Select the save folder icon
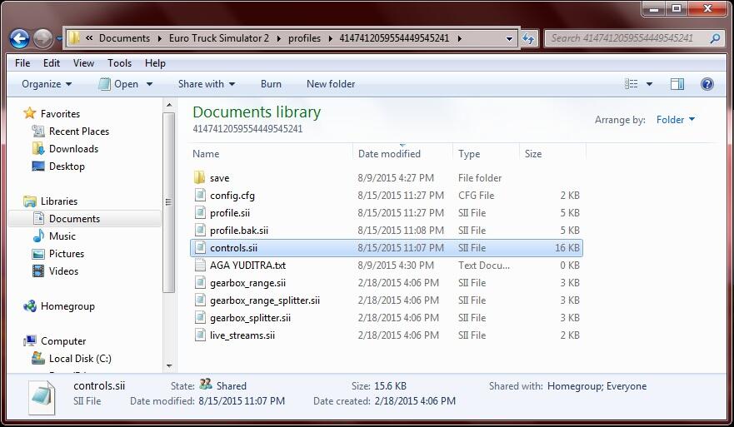Screen dimensions: 734x427 (199, 178)
